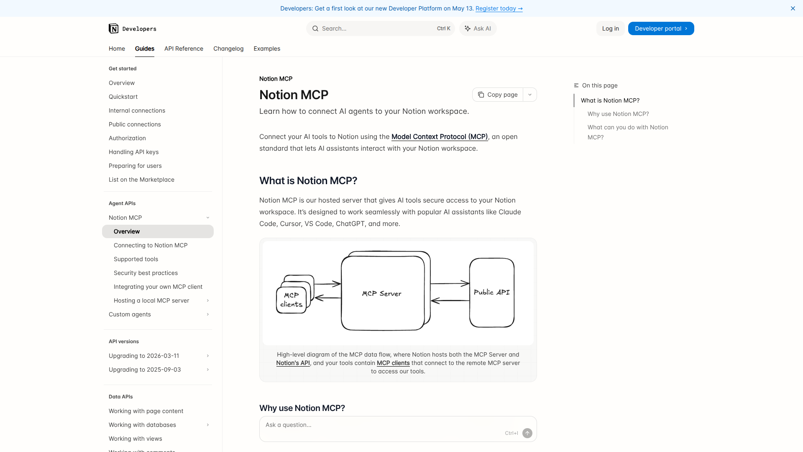The image size is (803, 452).
Task: Open Preparing for users
Action: coord(135,166)
